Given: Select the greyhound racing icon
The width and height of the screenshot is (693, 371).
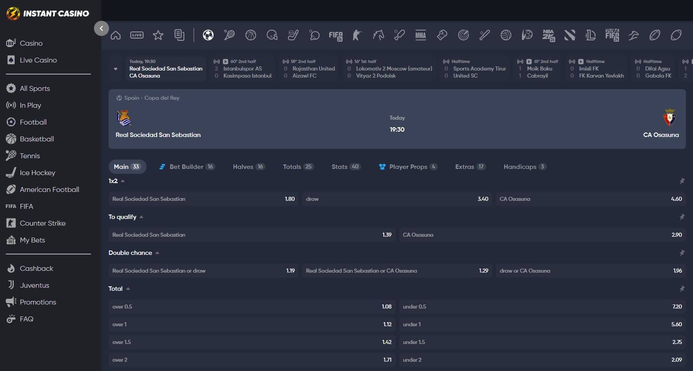Looking at the screenshot, I should [x=634, y=35].
